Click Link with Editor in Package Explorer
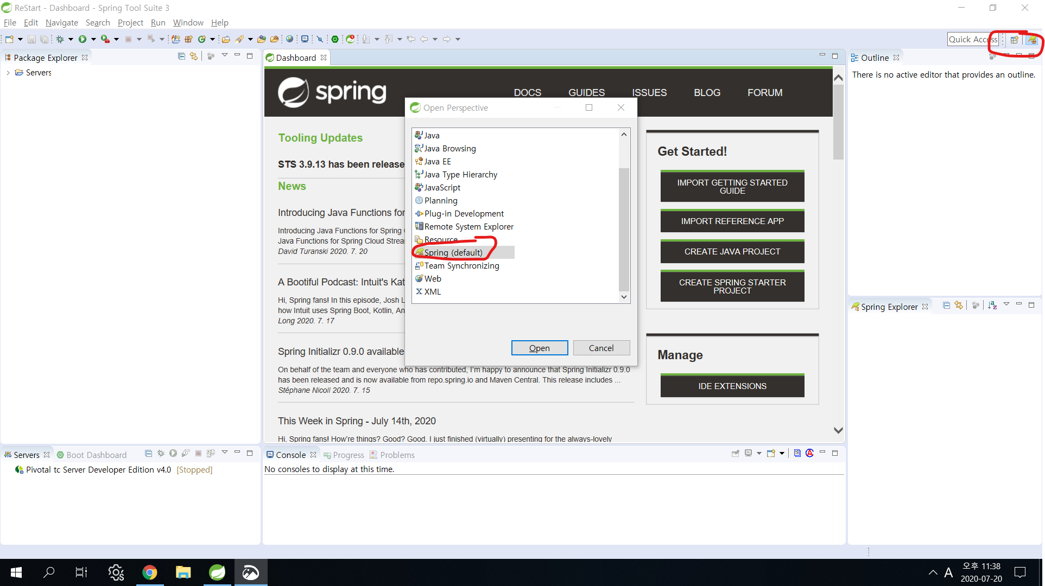The height and width of the screenshot is (586, 1045). coord(194,56)
